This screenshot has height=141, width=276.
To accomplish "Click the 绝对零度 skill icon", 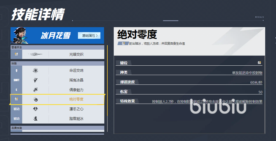I will point(35,99).
